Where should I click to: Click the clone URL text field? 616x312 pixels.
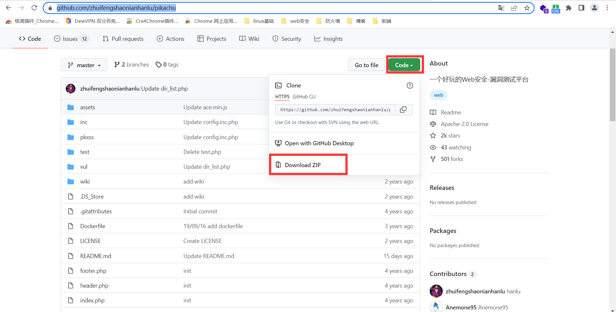click(335, 110)
